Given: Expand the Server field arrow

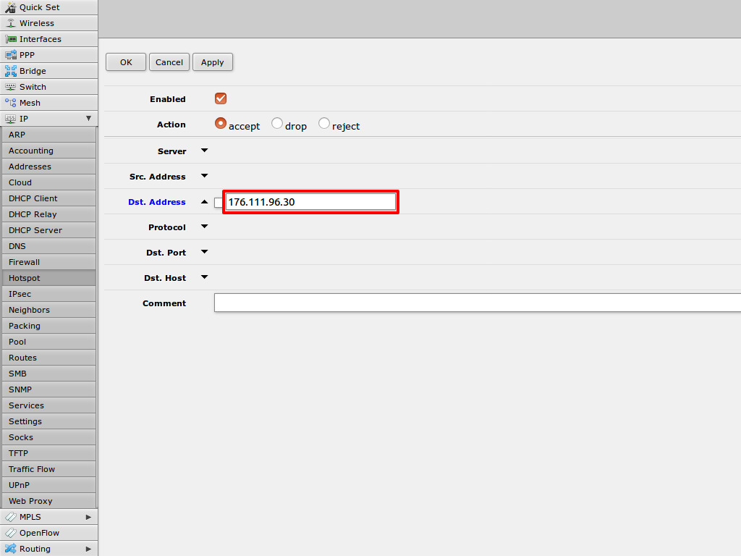Looking at the screenshot, I should tap(204, 151).
